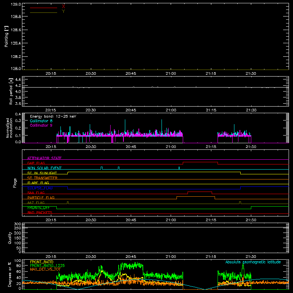Viewport: 293px width, 293px height.
Task: Click the 'SC_TRANSMITTER' flag label
Action: pyautogui.click(x=42, y=178)
